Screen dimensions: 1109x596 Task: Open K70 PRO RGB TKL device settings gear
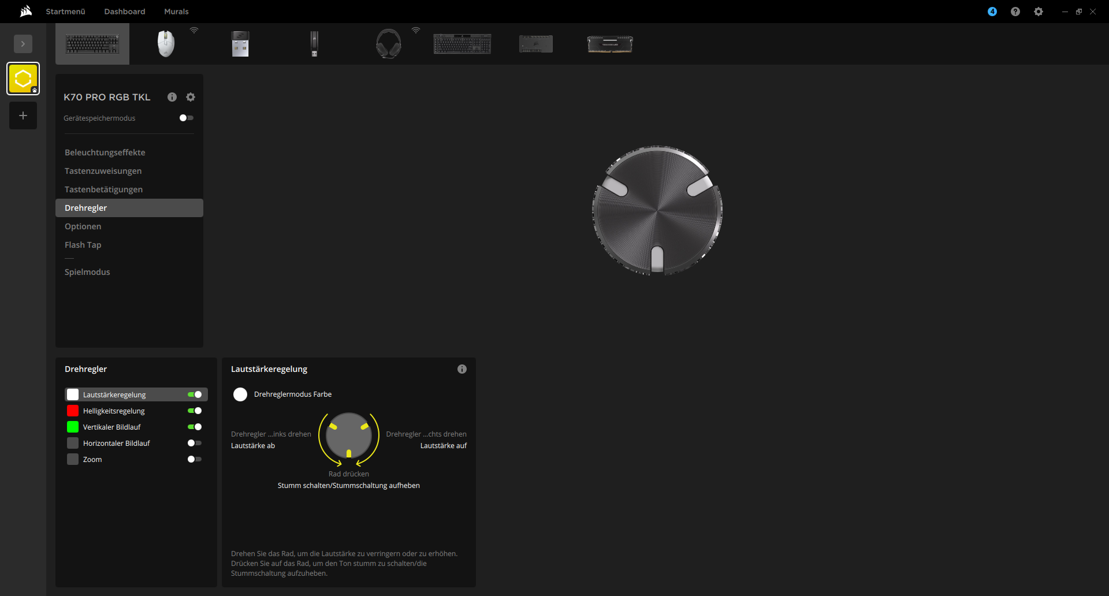coord(191,97)
